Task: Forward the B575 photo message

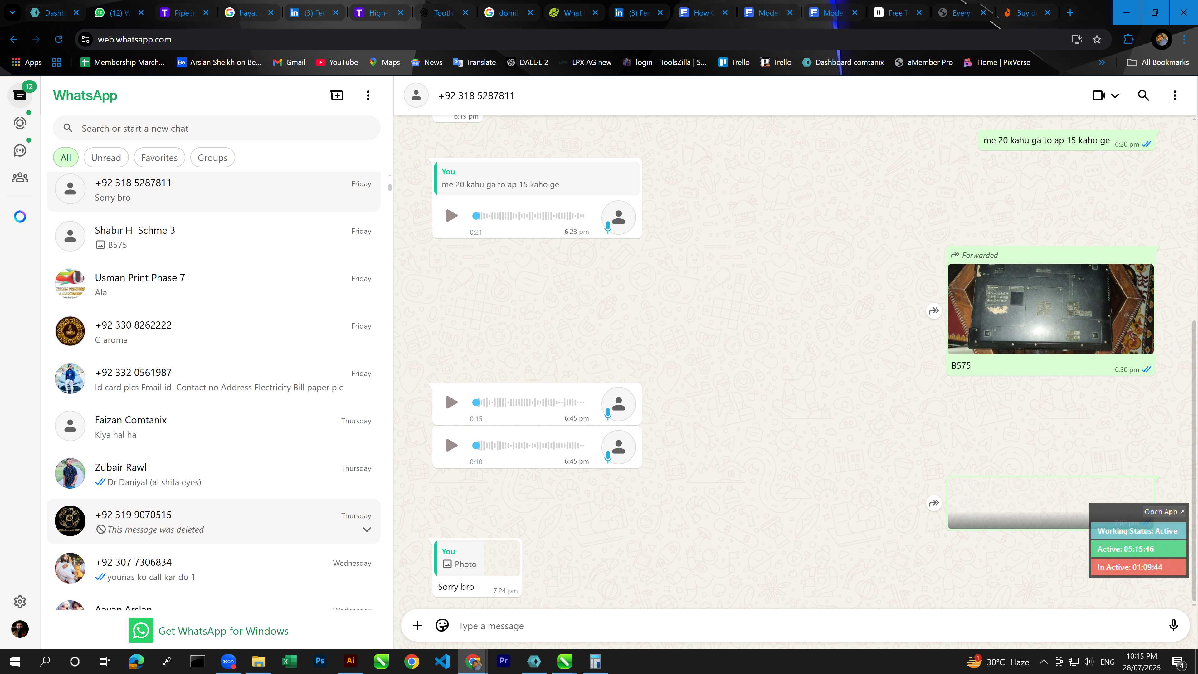Action: click(934, 311)
